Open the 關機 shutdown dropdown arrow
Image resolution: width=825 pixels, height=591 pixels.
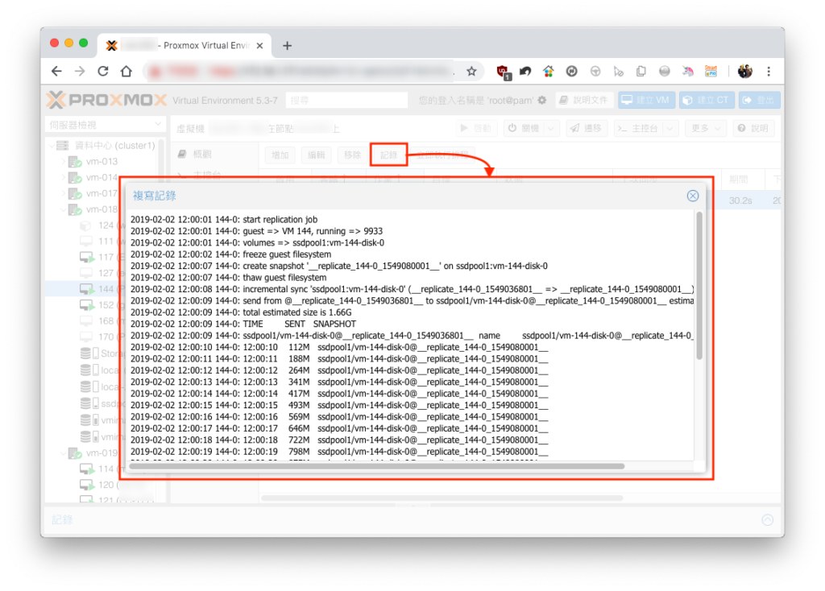[x=551, y=128]
